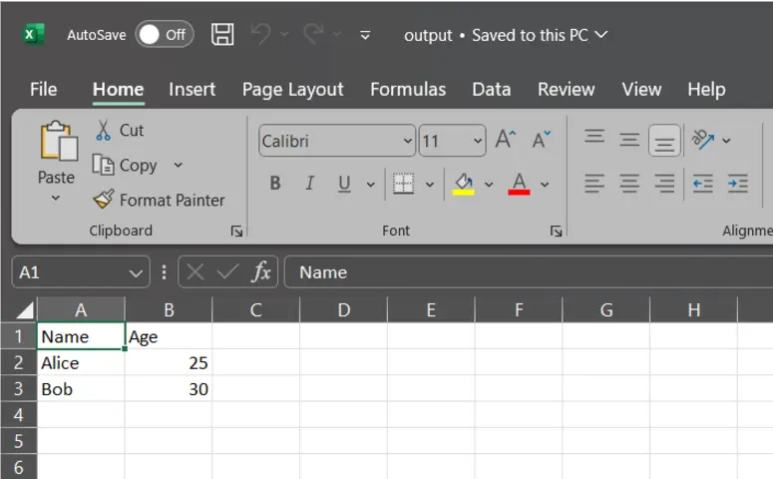Click the Undo arrow icon
Viewport: 773px width, 479px height.
260,35
